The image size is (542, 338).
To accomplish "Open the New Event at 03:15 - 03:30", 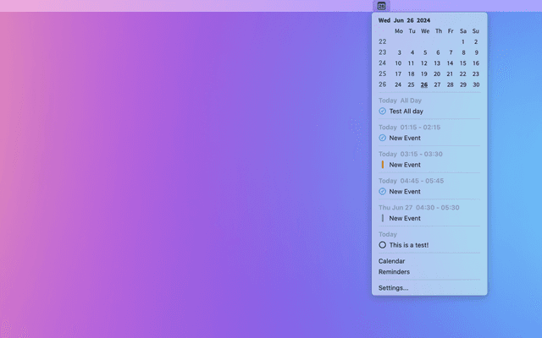I will pyautogui.click(x=405, y=165).
